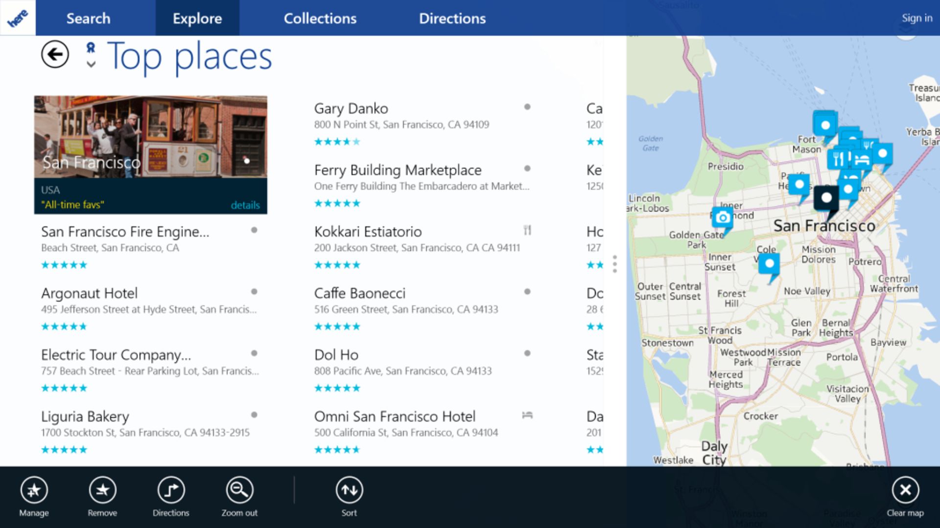Open the Collections tab
Viewport: 940px width, 528px height.
[320, 18]
